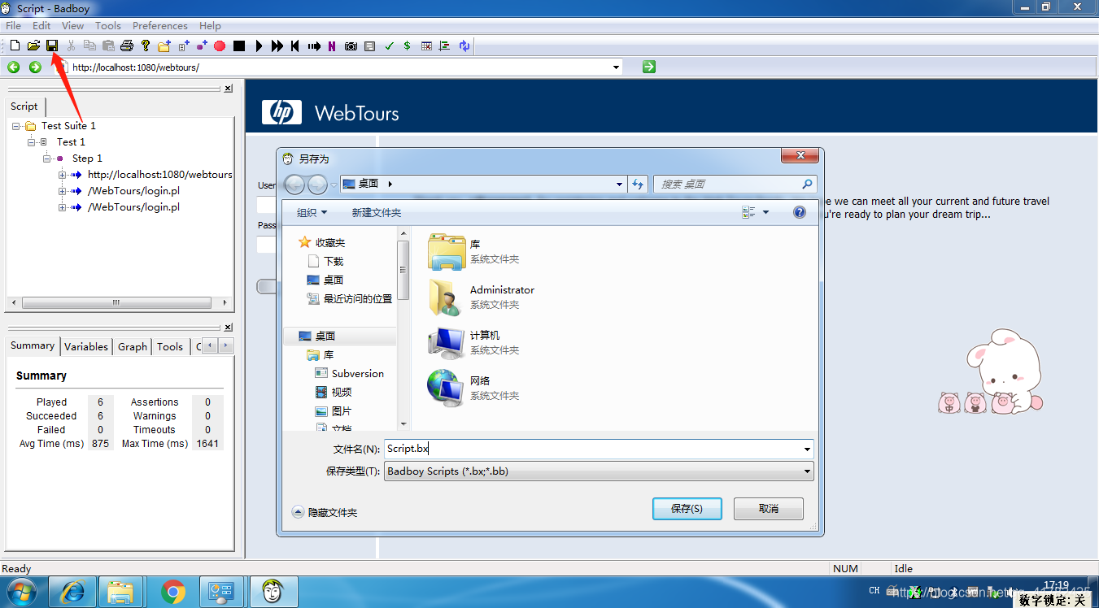Select the Administrator folder item
This screenshot has height=608, width=1099.
pyautogui.click(x=482, y=297)
